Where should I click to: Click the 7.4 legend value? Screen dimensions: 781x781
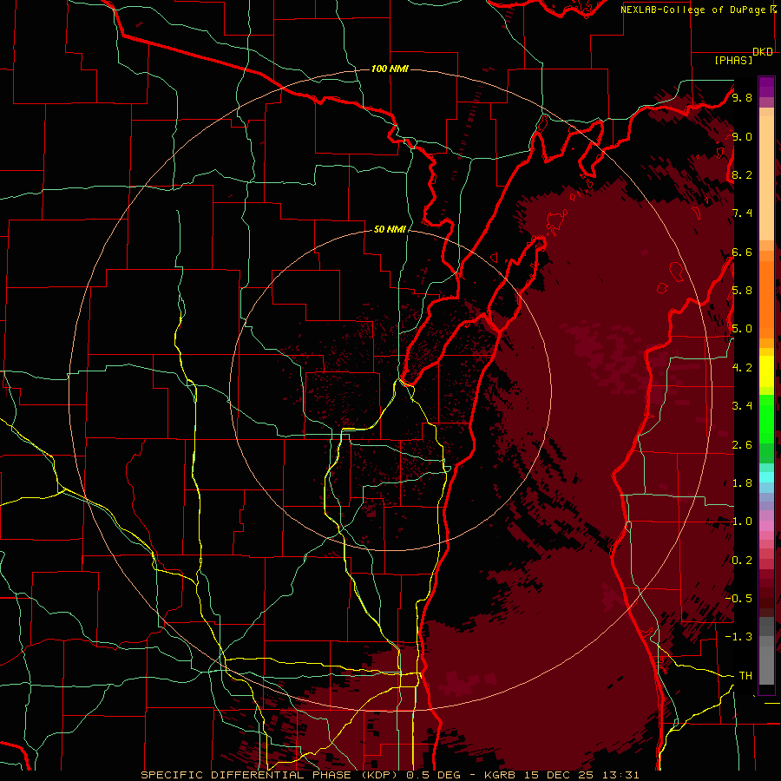coord(742,213)
